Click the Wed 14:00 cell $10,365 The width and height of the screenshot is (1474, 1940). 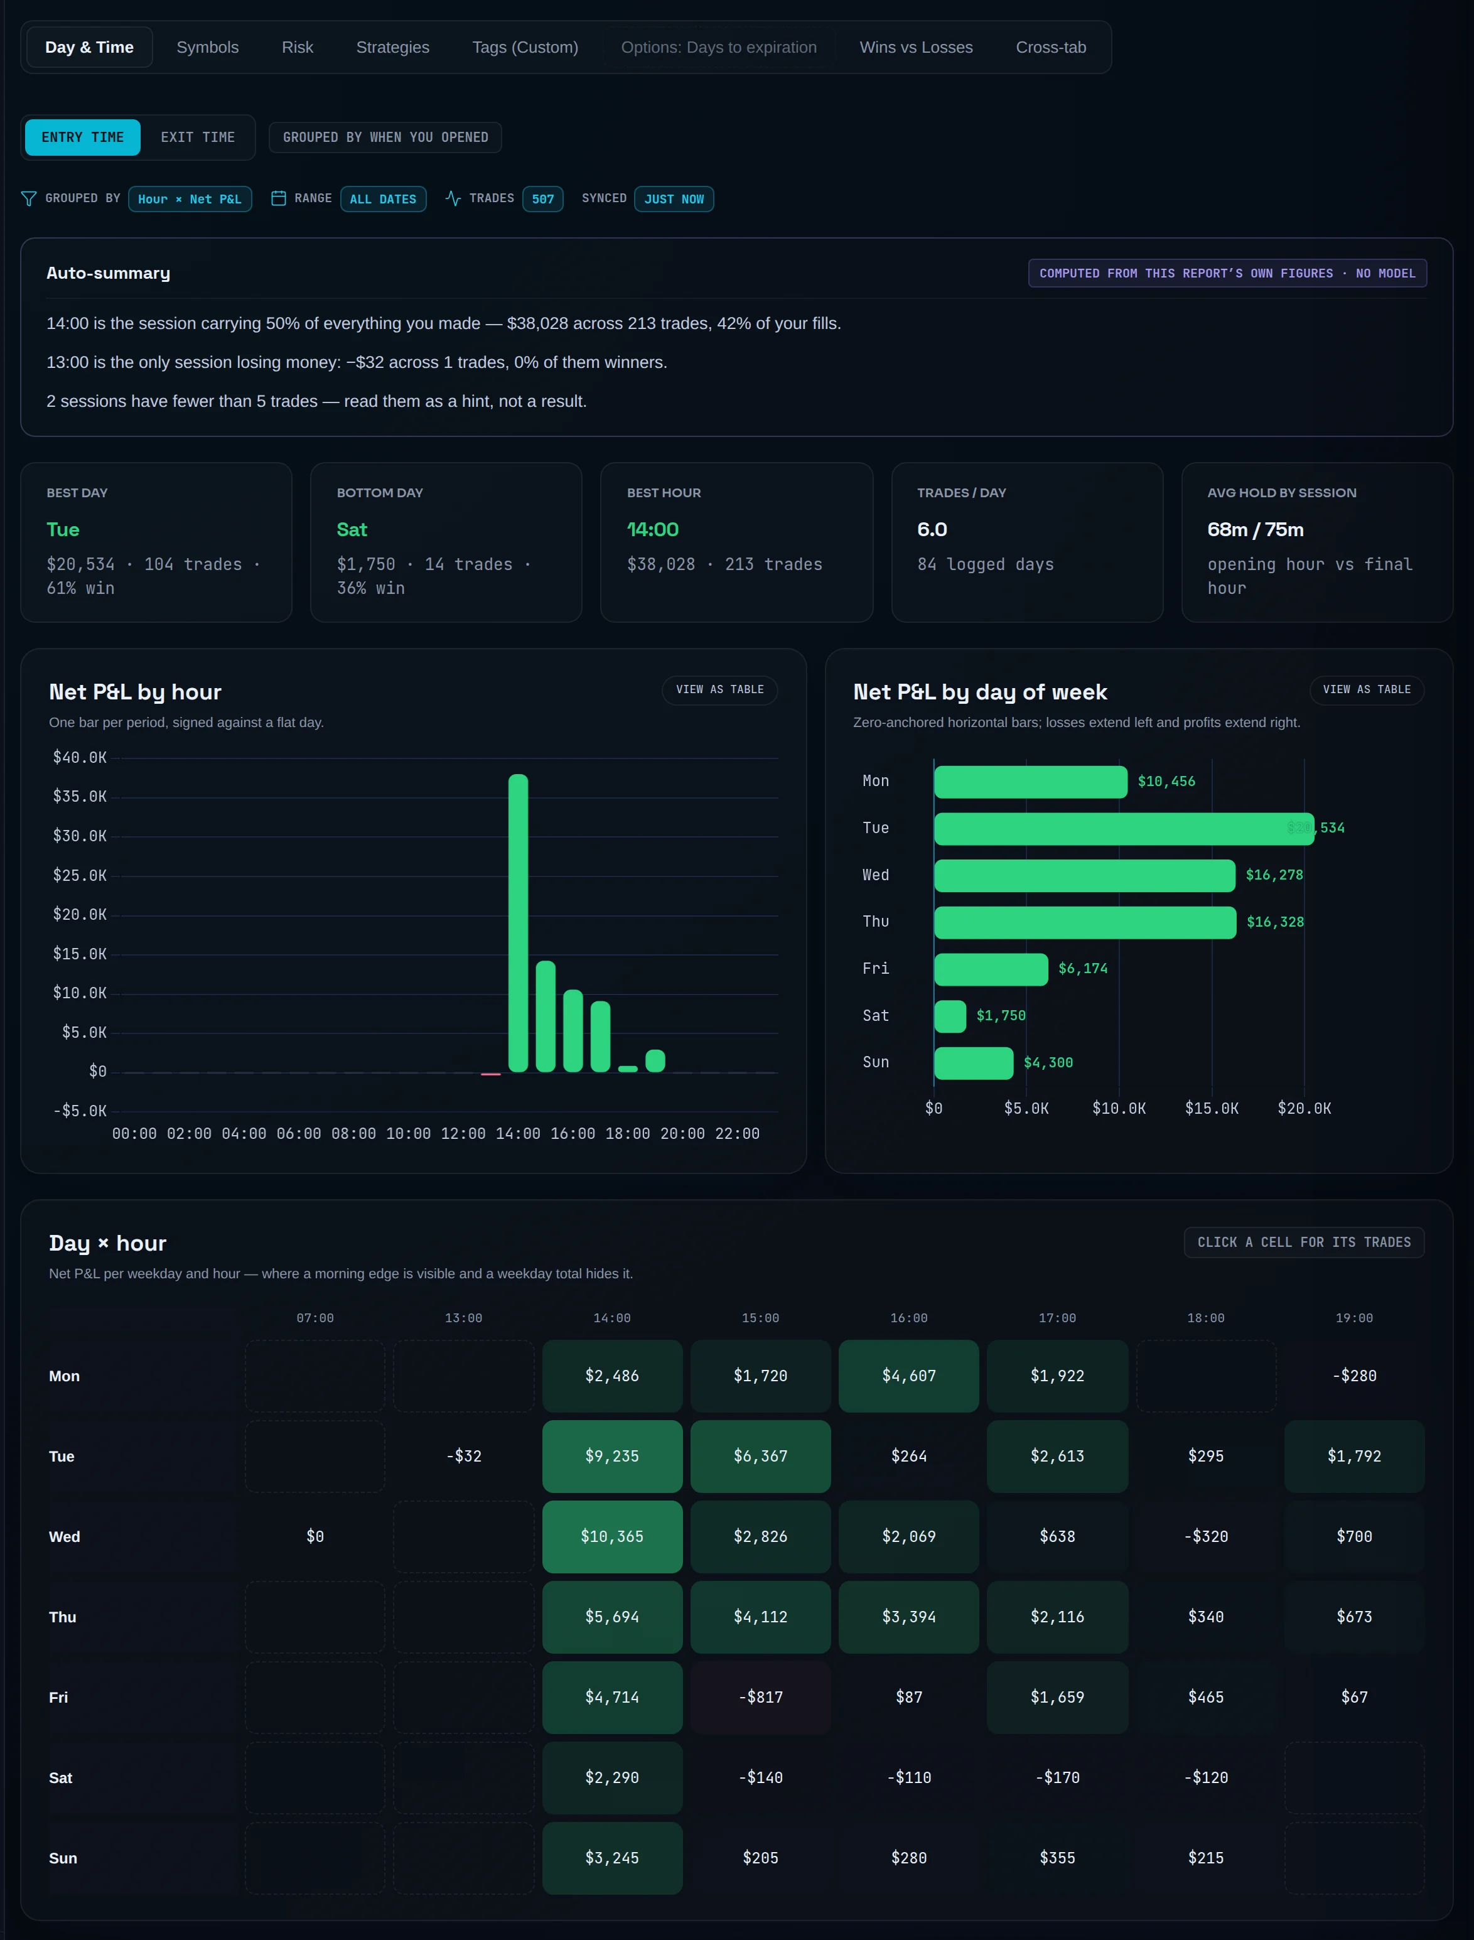[613, 1536]
